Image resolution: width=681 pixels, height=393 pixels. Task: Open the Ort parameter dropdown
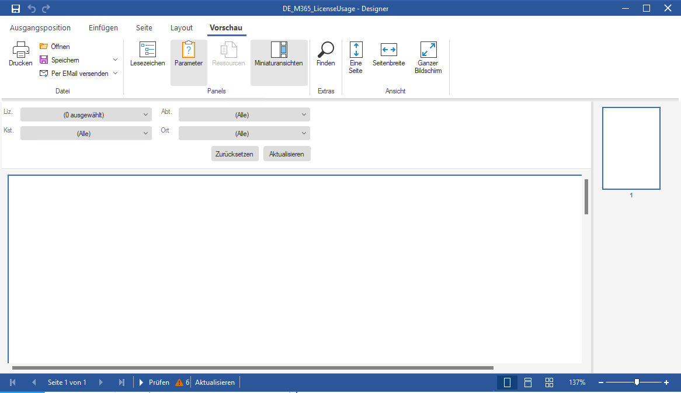[245, 133]
